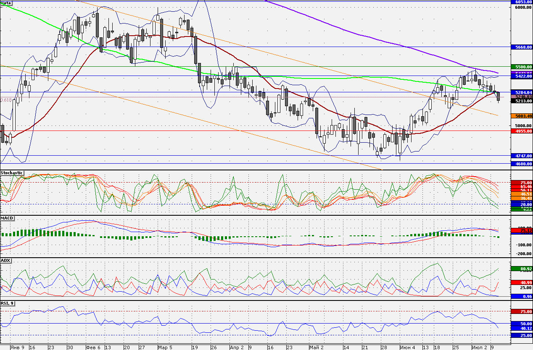533x350 pixels.
Task: Select the RSI 50.00 midline tag
Action: point(521,324)
